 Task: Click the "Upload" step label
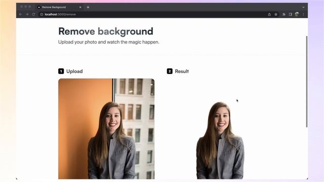pos(74,71)
